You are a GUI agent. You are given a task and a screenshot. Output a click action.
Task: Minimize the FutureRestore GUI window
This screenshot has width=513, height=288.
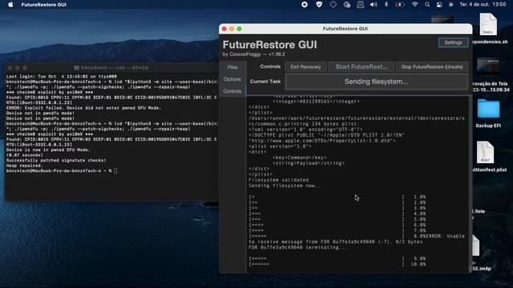[x=232, y=29]
